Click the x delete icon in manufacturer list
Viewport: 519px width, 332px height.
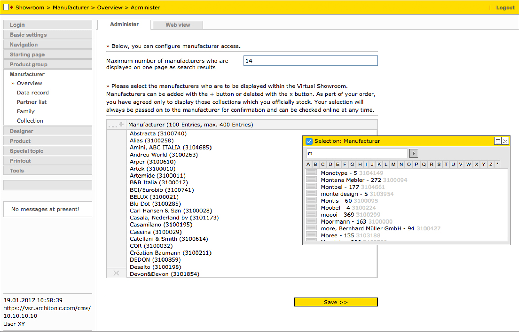(116, 273)
